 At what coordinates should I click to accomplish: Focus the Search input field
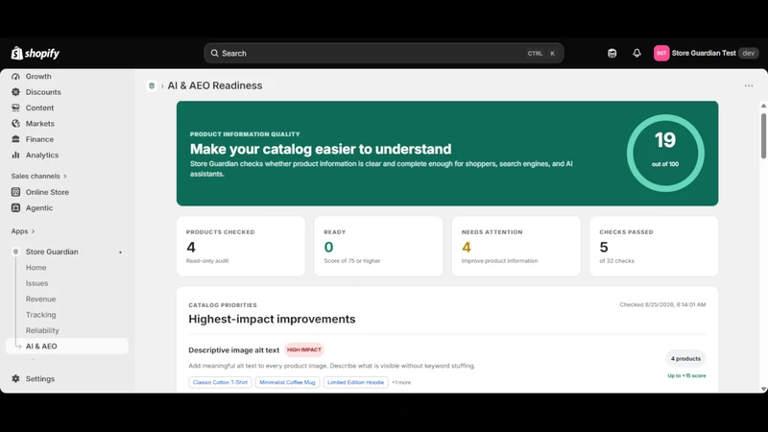(x=383, y=53)
